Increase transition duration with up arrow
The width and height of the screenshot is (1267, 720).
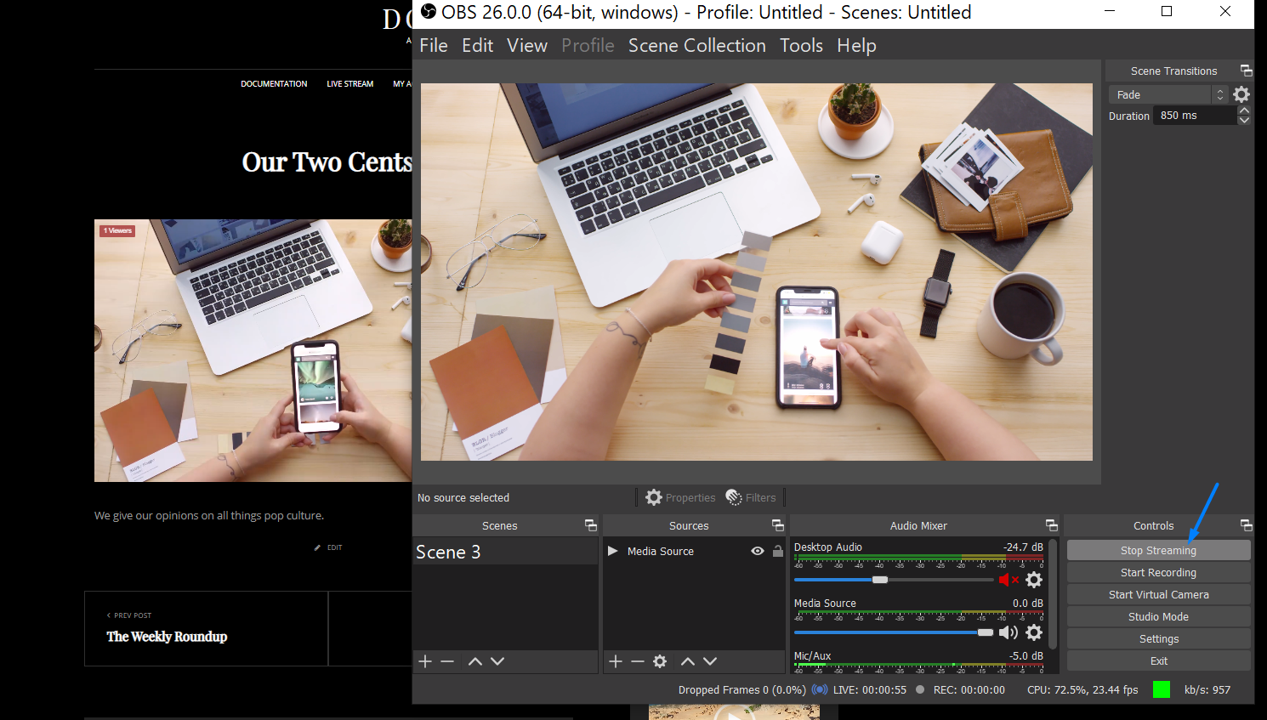[x=1244, y=111]
